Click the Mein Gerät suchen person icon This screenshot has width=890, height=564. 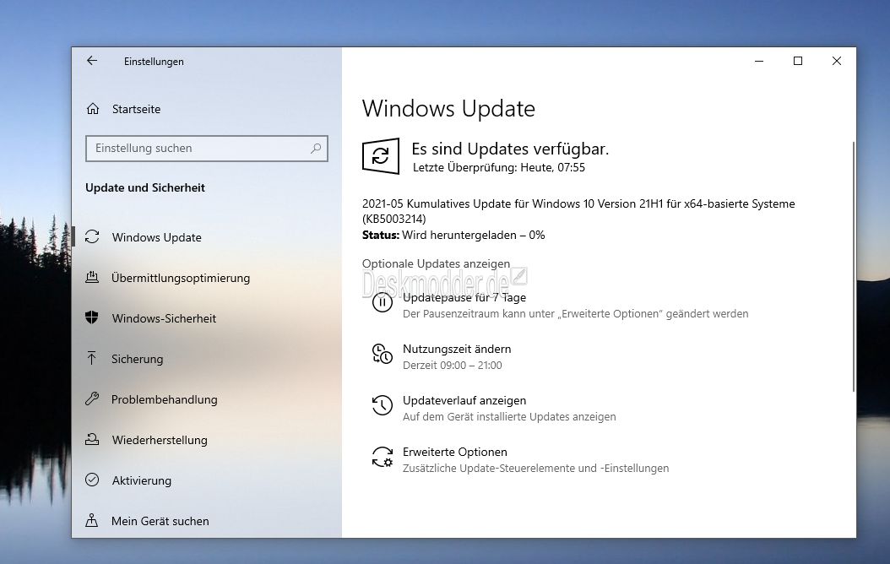pyautogui.click(x=91, y=520)
